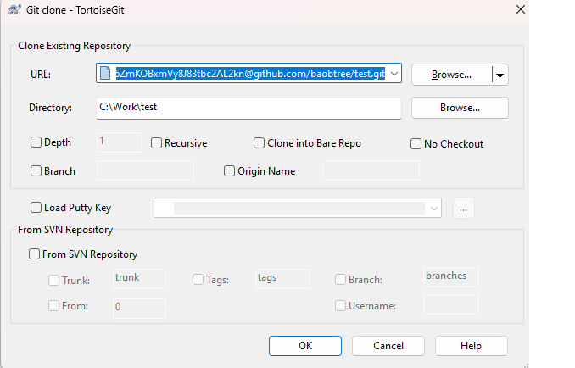Toggle the From revision checkbox
This screenshot has width=575, height=368.
point(54,306)
